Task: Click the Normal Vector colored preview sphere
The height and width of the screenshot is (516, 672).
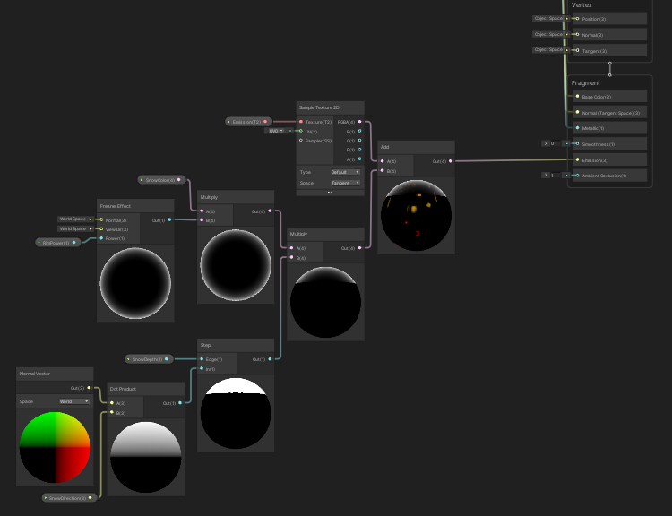Action: [x=55, y=447]
